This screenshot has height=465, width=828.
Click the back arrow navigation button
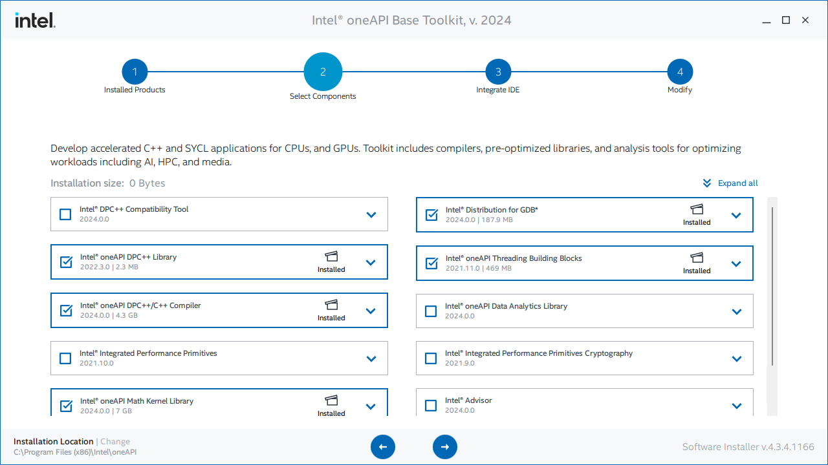(383, 447)
